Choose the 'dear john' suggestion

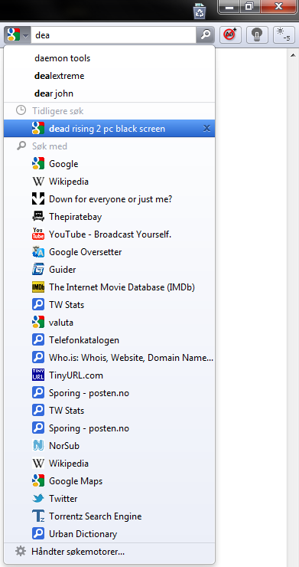[109, 93]
